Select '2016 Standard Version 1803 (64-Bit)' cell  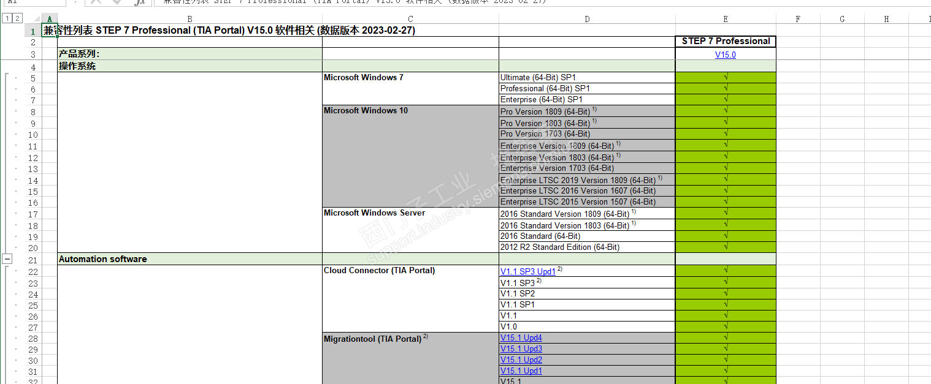(587, 225)
